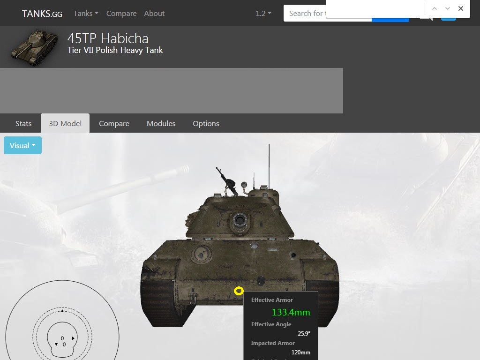Click the down arrow in angle dial
Image resolution: width=480 pixels, height=360 pixels.
click(56, 345)
